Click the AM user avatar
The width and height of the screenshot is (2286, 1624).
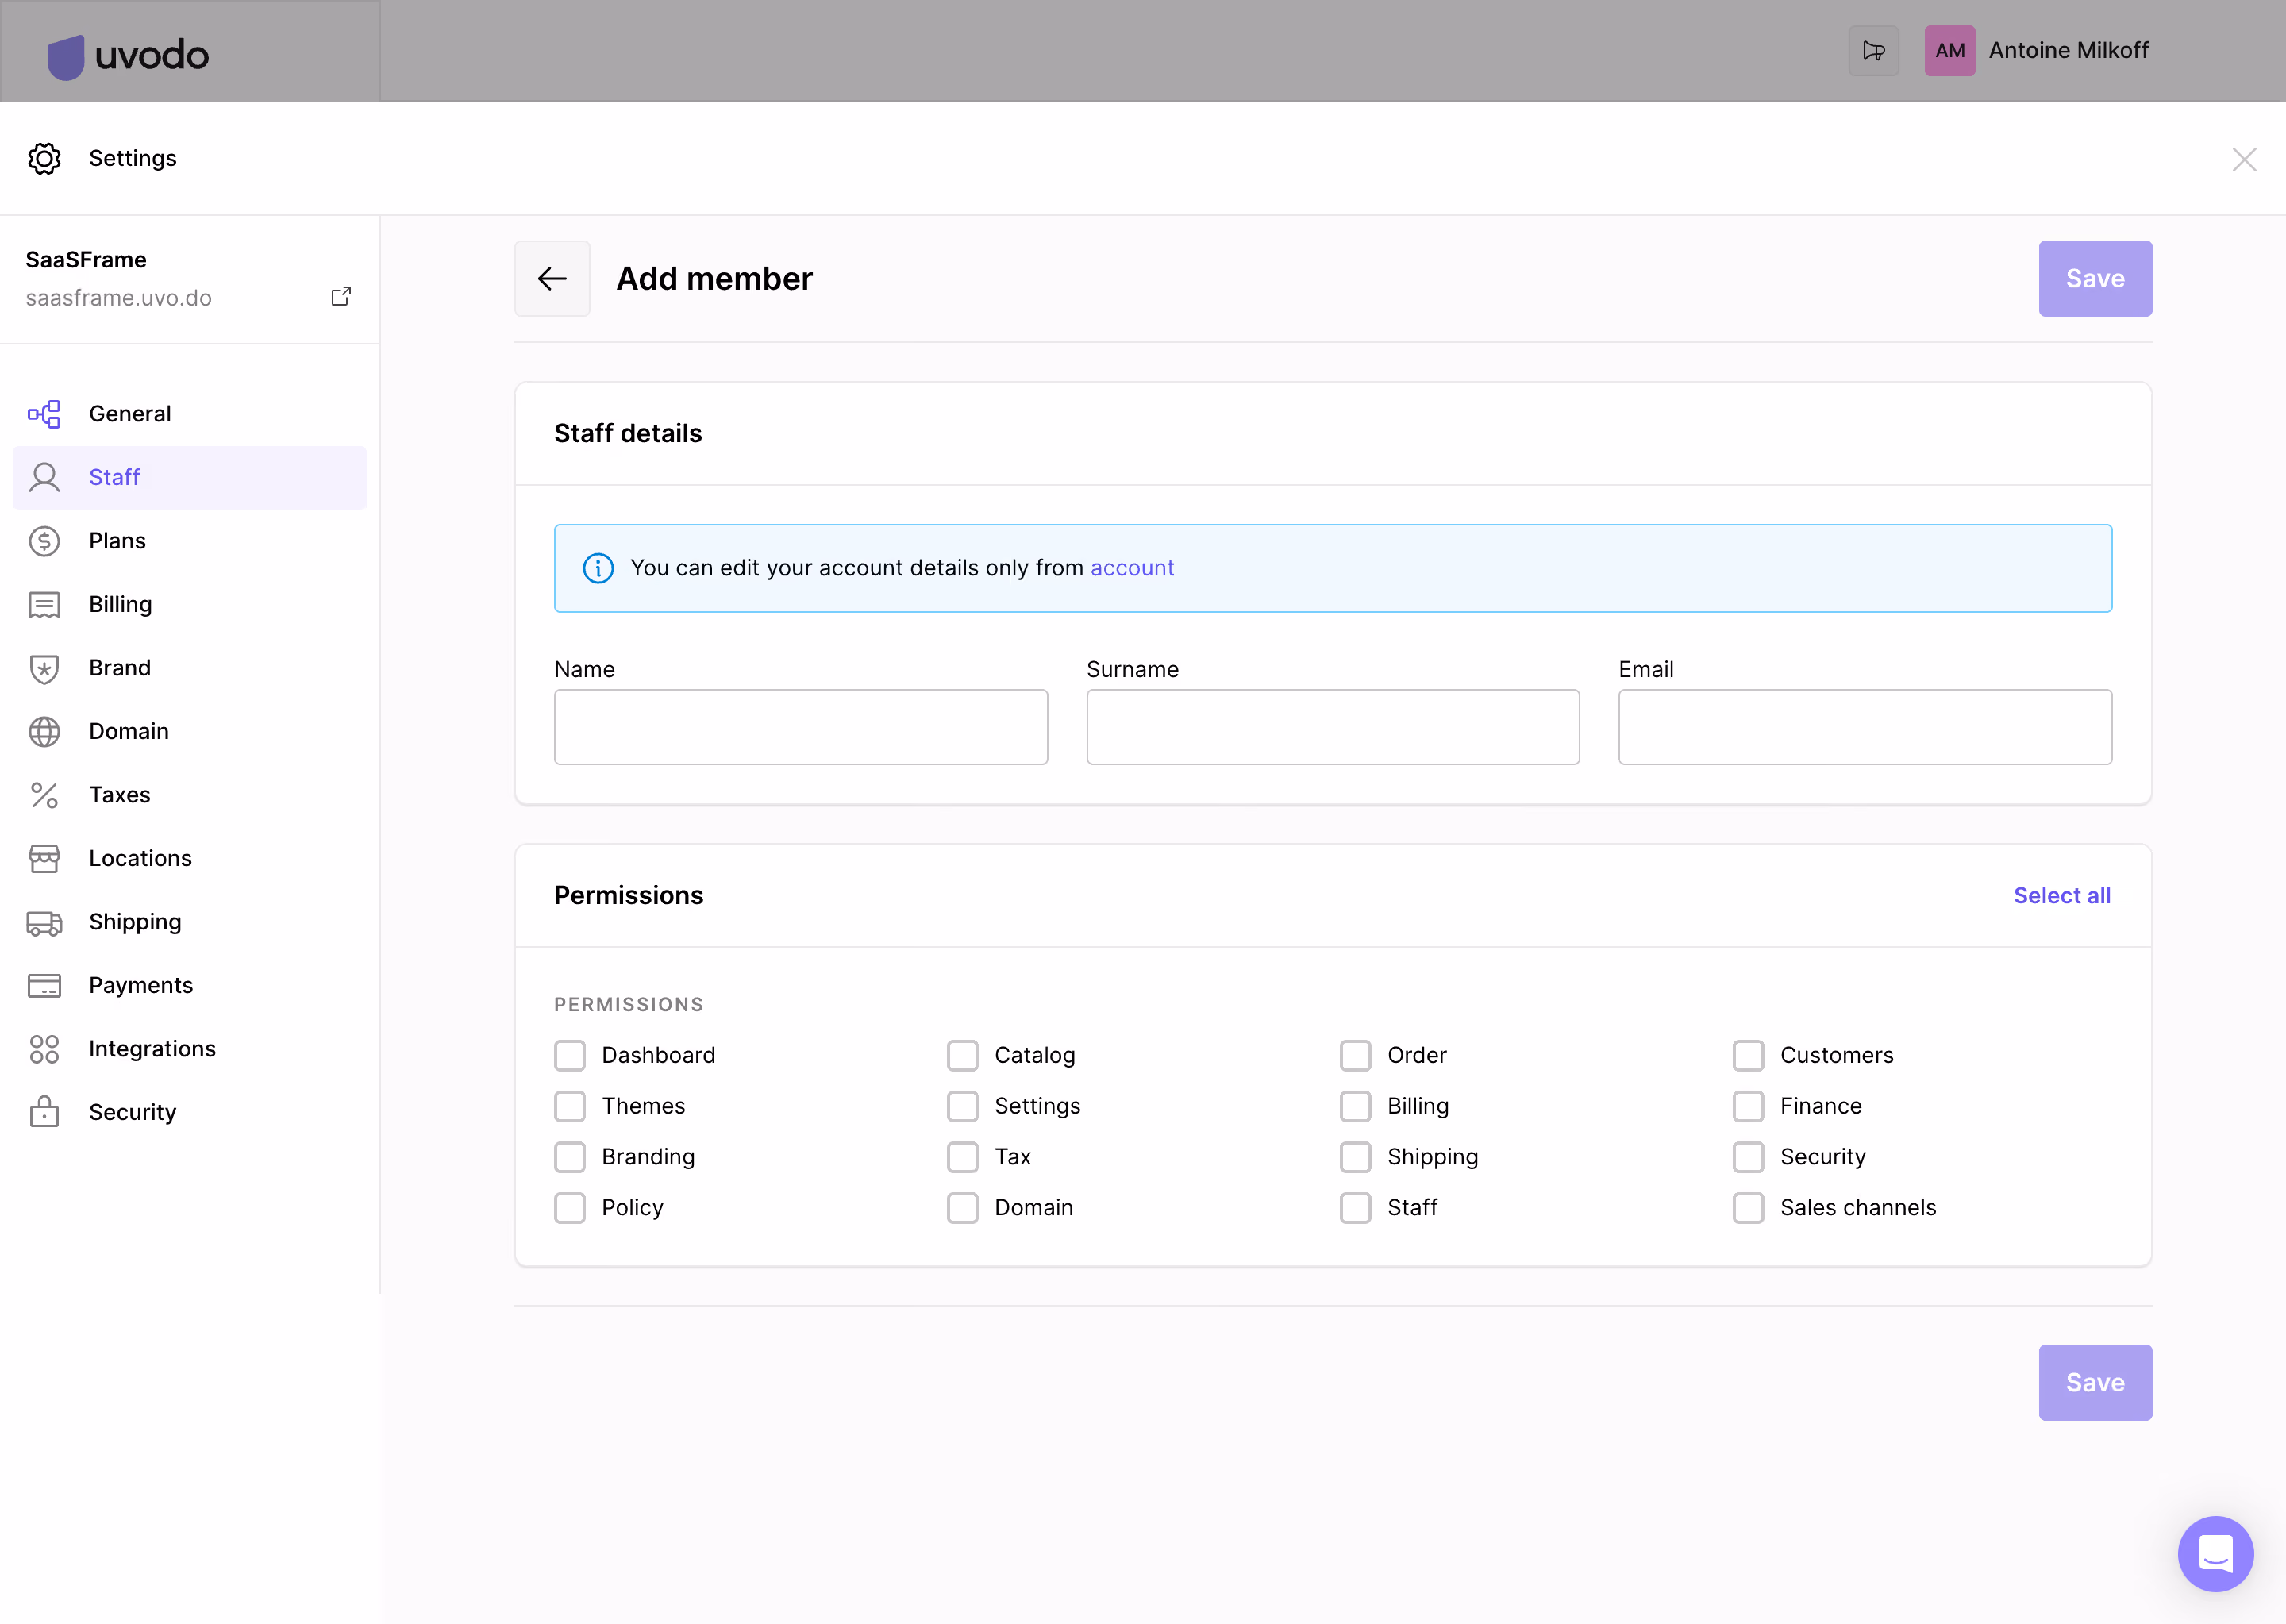(1949, 50)
